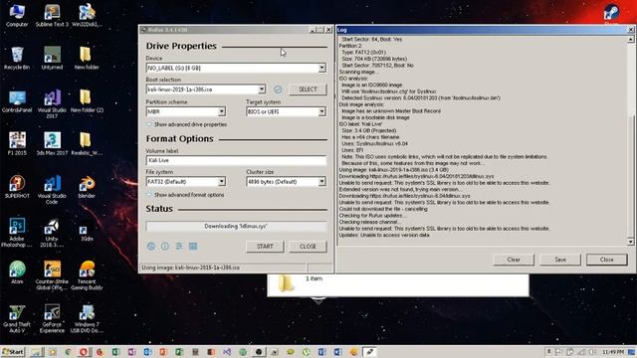Toggle Rufus log window icon
This screenshot has height=358, width=637.
tap(193, 247)
